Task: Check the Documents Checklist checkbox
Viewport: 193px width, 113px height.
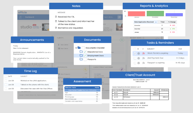Action: (83, 48)
